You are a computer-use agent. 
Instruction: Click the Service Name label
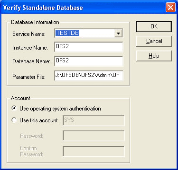pyautogui.click(x=29, y=34)
